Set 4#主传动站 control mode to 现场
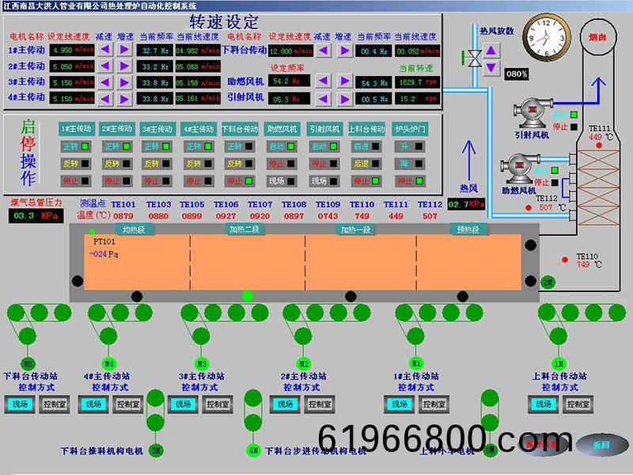Screen dimensions: 633x475 click(x=93, y=404)
